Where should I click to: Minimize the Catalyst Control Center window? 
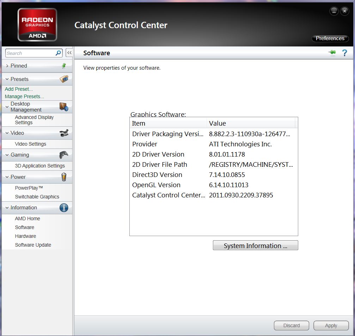coord(334,11)
